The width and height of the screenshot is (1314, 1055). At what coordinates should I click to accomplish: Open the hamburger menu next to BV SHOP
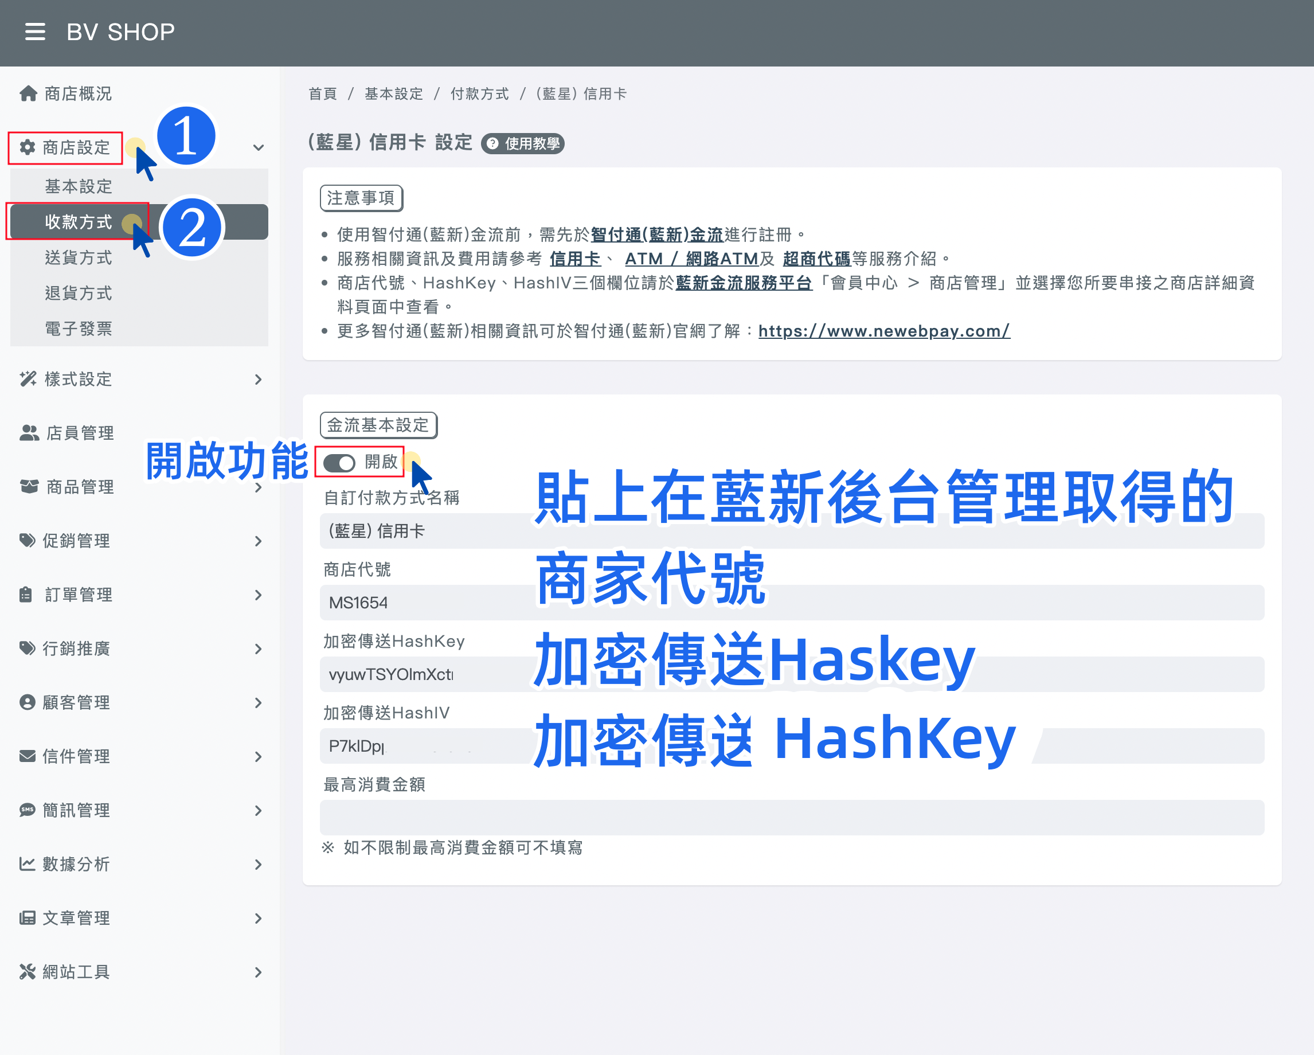(36, 32)
